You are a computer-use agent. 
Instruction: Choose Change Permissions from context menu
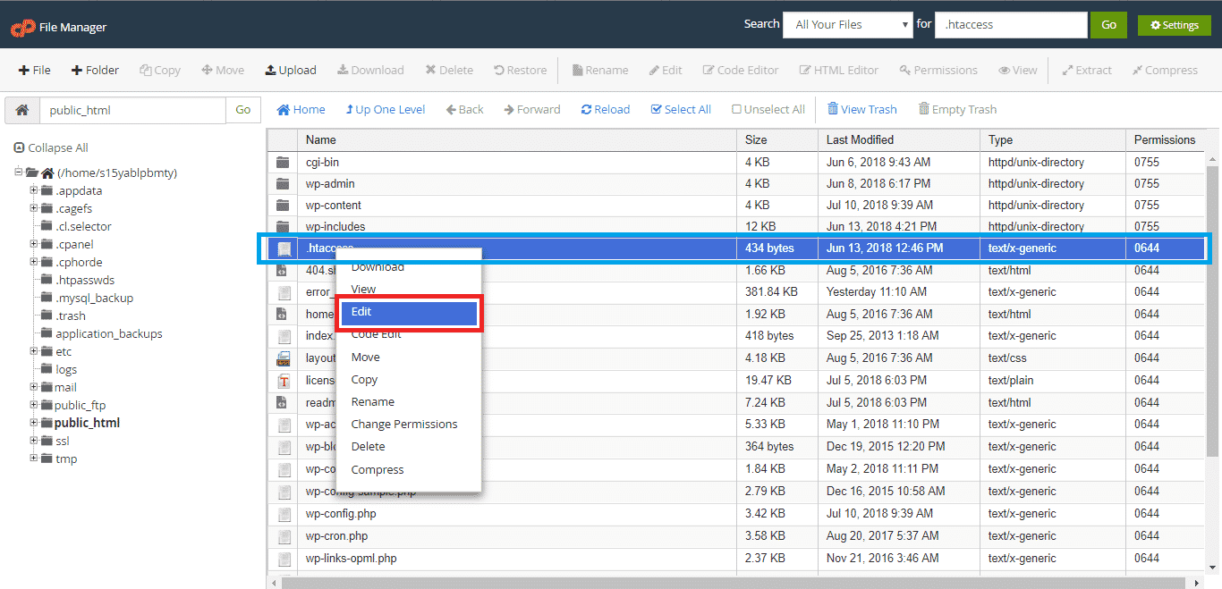(404, 425)
